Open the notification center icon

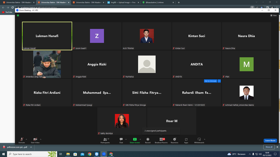(x=275, y=154)
